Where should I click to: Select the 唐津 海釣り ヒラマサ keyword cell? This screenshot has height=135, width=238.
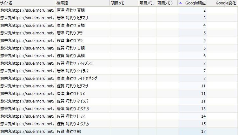pyautogui.click(x=83, y=18)
